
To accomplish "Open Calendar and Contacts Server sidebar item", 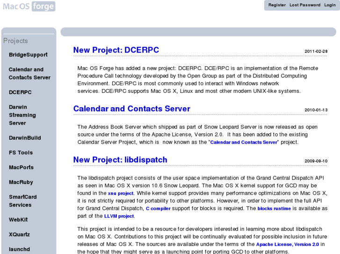I will [29, 74].
